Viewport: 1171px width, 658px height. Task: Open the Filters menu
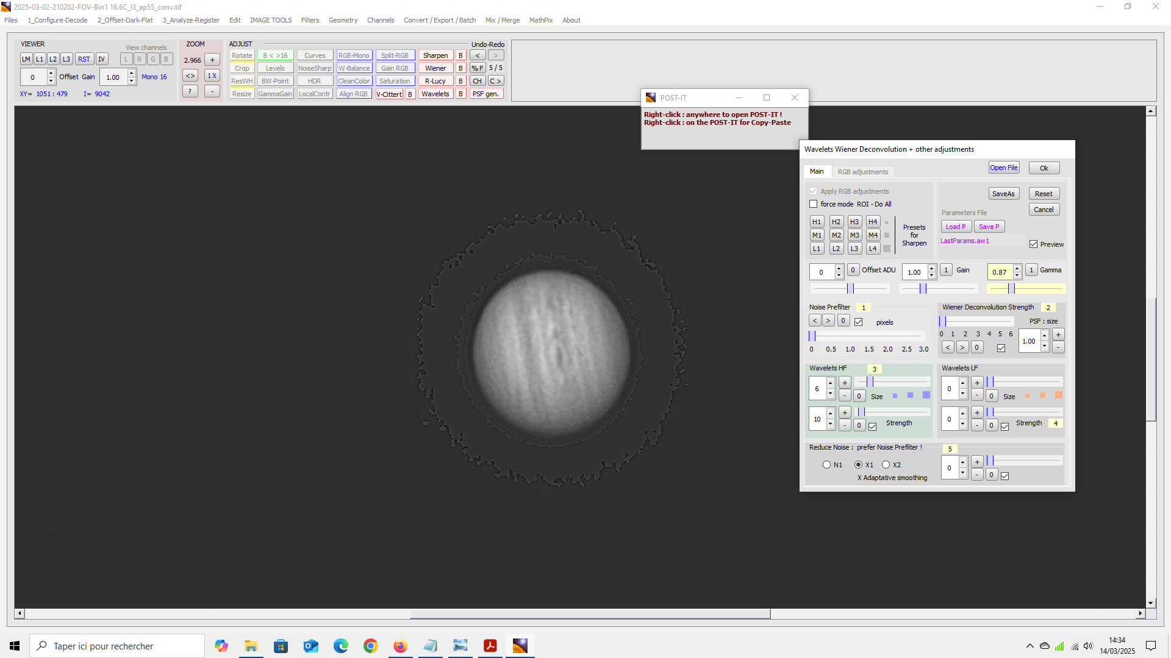point(310,20)
